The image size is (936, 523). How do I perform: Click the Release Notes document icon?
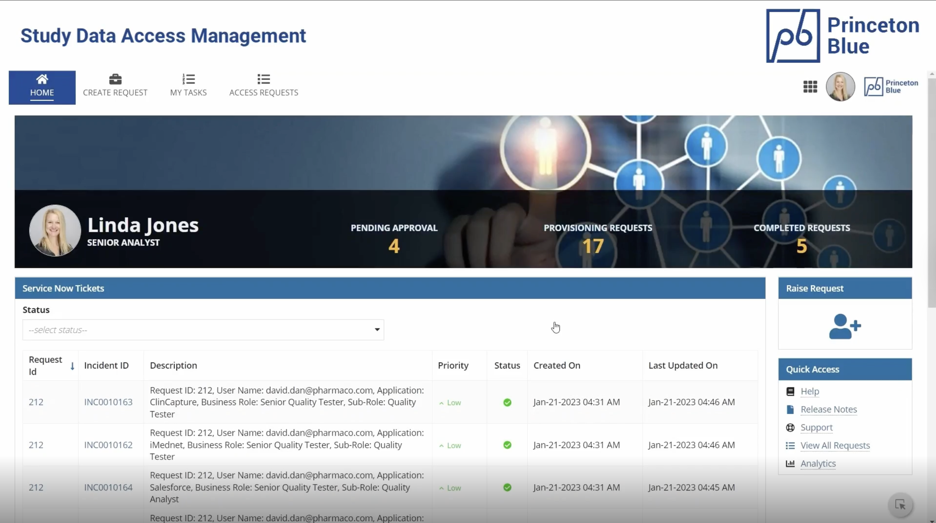790,409
